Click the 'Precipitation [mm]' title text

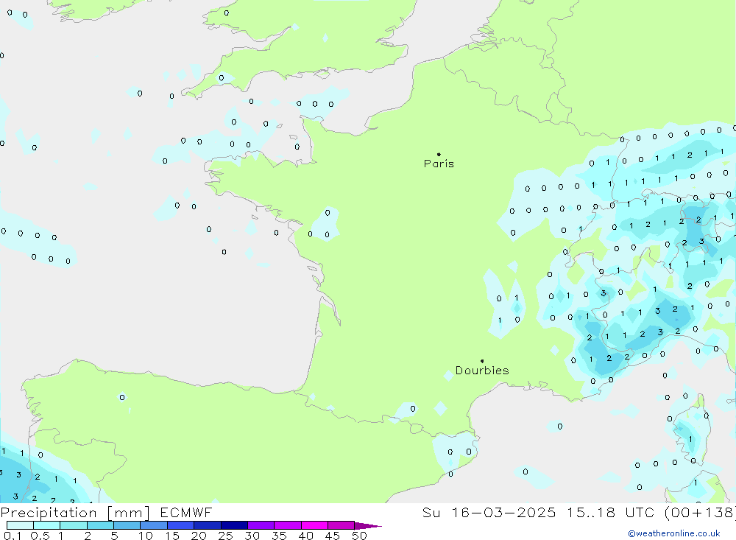75,512
